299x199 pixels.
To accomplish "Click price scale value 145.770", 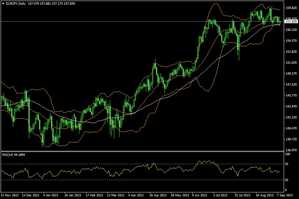I will click(x=291, y=95).
